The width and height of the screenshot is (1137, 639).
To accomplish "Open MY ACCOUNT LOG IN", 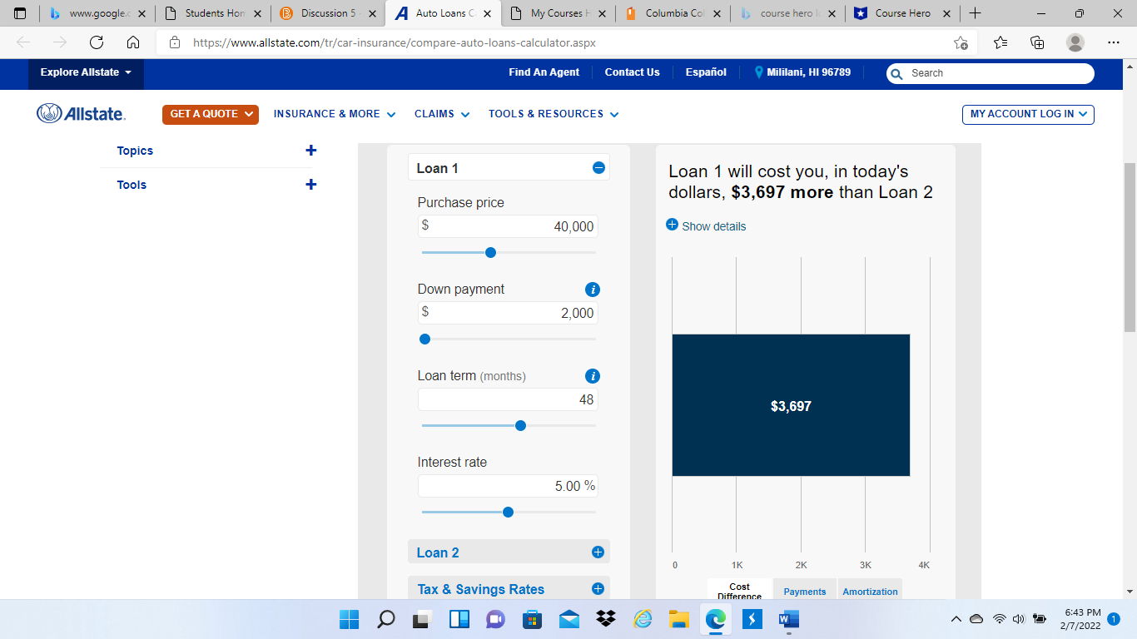I will pyautogui.click(x=1027, y=114).
